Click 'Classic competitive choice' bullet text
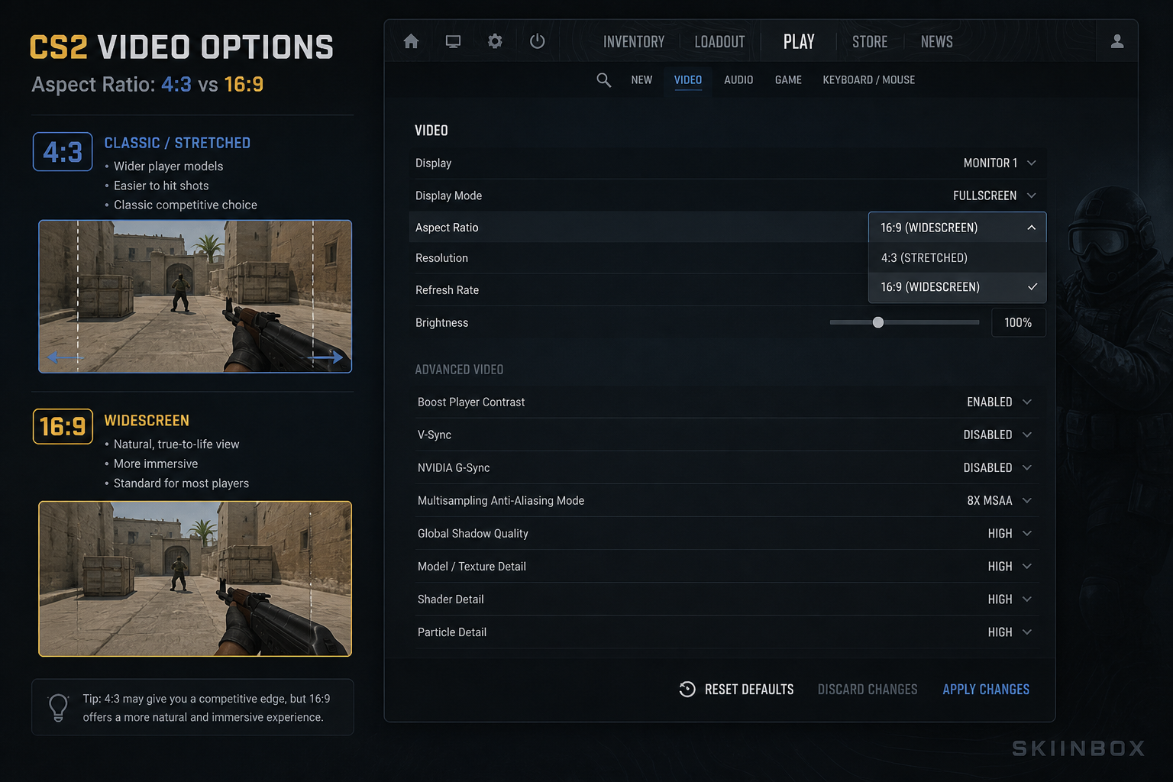Screen dimensions: 1173x782 tap(186, 205)
